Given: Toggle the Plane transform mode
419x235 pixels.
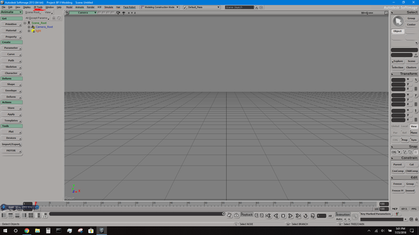Looking at the screenshot, I should point(414,133).
